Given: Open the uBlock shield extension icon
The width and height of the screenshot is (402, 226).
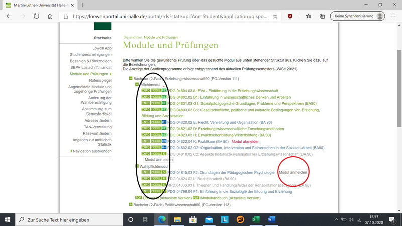Looking at the screenshot, I should click(x=290, y=16).
